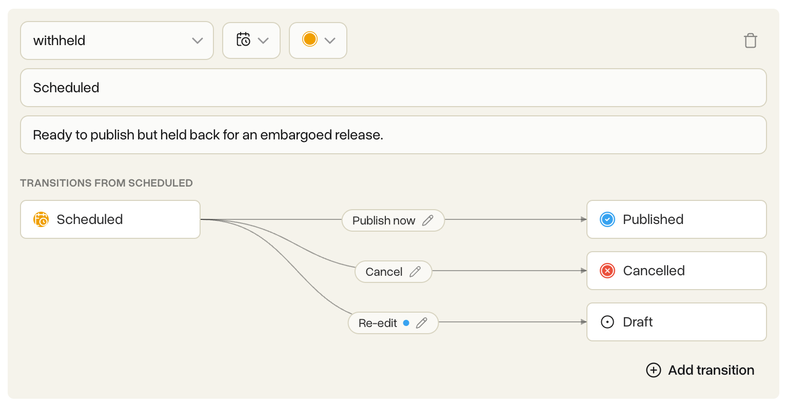Open the Cancelled target state node

pos(676,271)
